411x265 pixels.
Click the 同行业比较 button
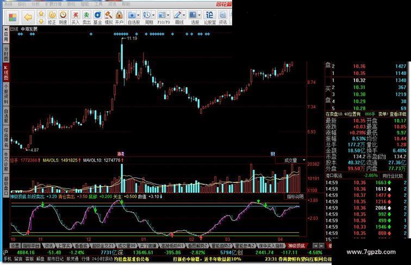(x=393, y=176)
